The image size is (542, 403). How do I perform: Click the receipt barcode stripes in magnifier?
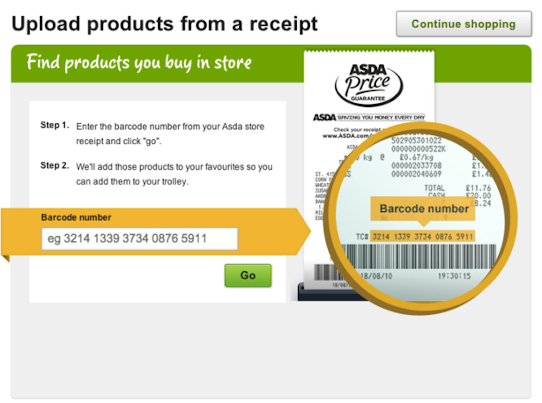pos(420,256)
